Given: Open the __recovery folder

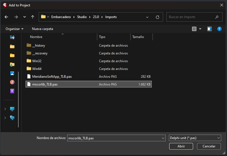Looking at the screenshot, I should pyautogui.click(x=89, y=53).
